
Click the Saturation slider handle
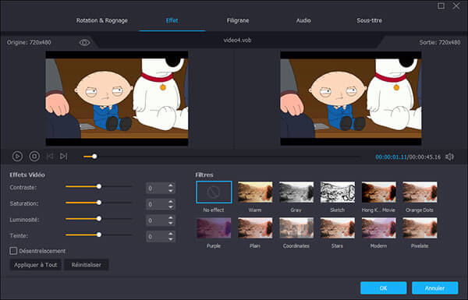(99, 203)
